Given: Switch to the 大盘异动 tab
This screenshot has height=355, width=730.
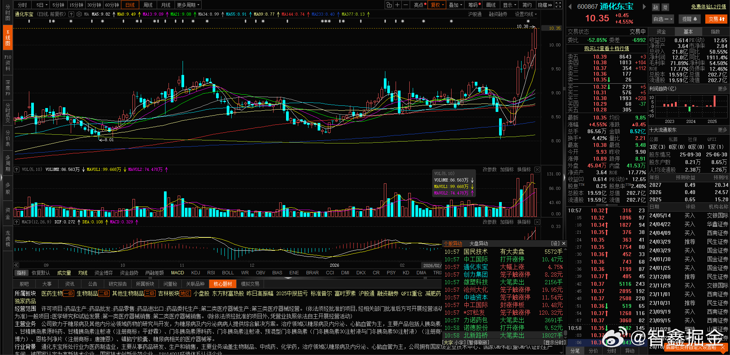Looking at the screenshot, I should (x=479, y=244).
